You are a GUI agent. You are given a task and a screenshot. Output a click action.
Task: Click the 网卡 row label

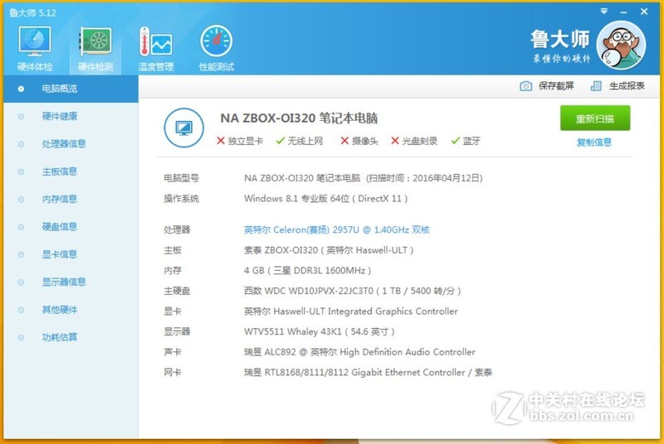coord(173,373)
